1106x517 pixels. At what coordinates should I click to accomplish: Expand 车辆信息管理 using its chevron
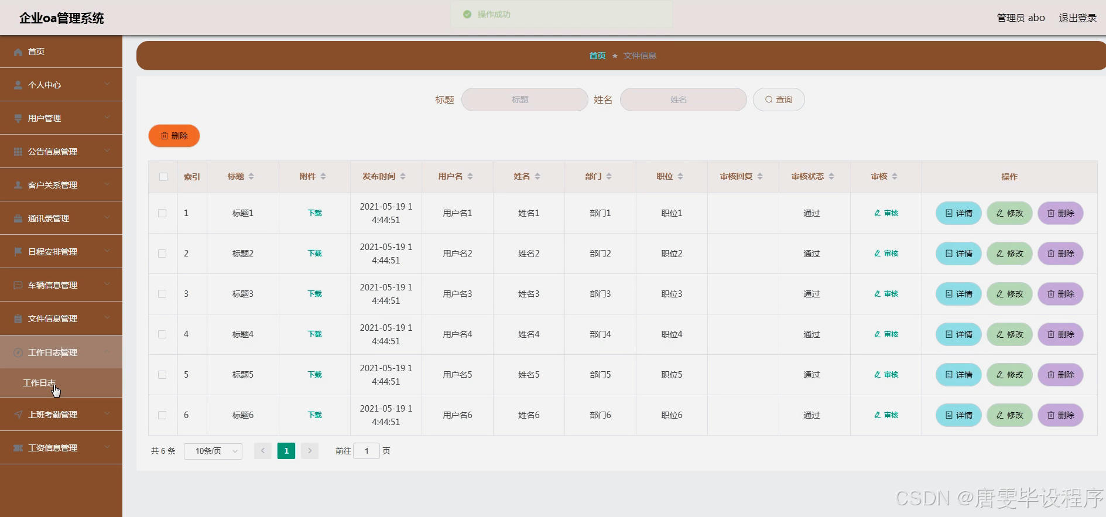[x=107, y=285]
